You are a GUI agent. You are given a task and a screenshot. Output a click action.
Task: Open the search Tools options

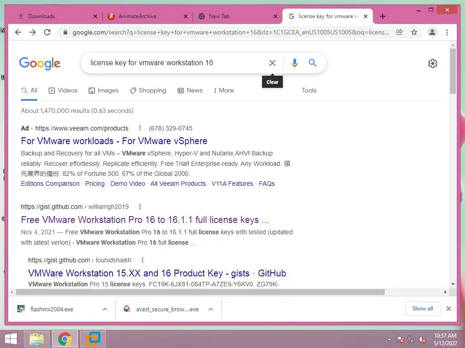(309, 90)
